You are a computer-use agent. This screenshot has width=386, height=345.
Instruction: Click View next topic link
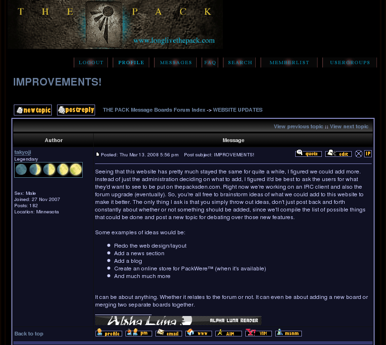[x=349, y=127]
